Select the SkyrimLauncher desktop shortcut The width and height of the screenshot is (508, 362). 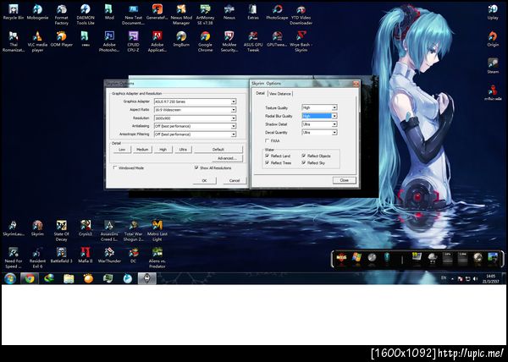13,228
